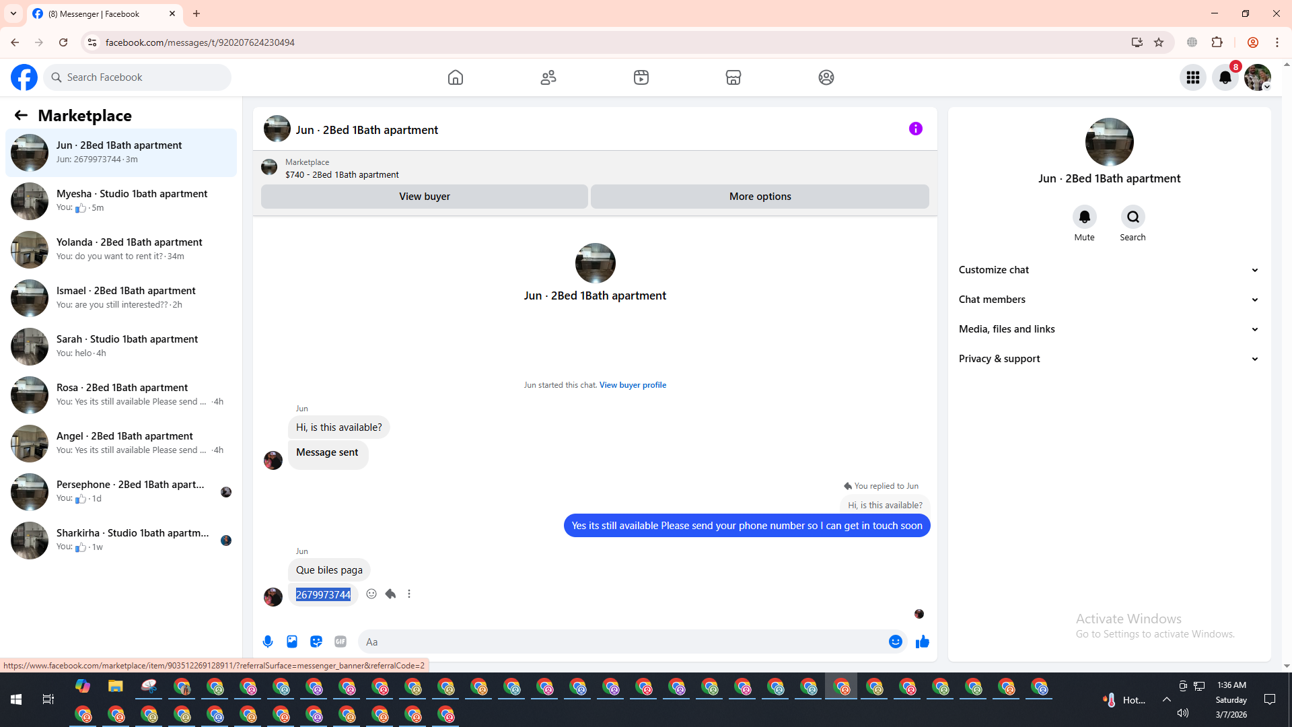Click reply arrow beside phone number message

click(x=390, y=594)
